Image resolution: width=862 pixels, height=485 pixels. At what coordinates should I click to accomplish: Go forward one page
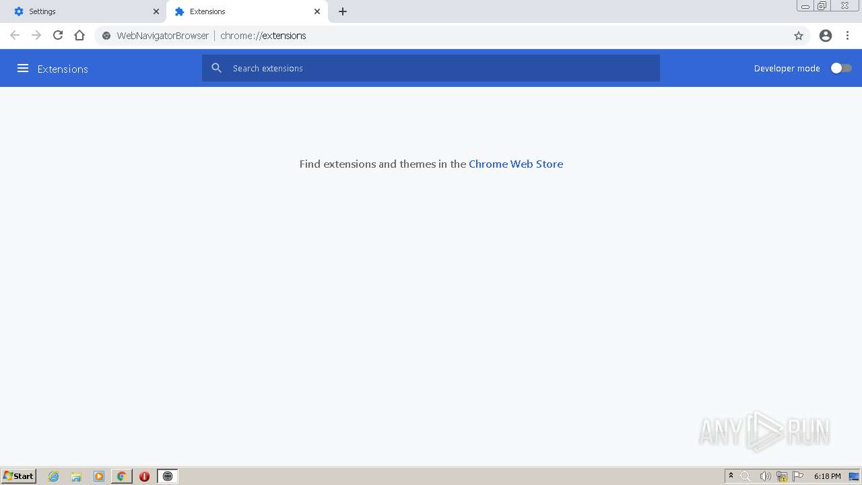36,36
